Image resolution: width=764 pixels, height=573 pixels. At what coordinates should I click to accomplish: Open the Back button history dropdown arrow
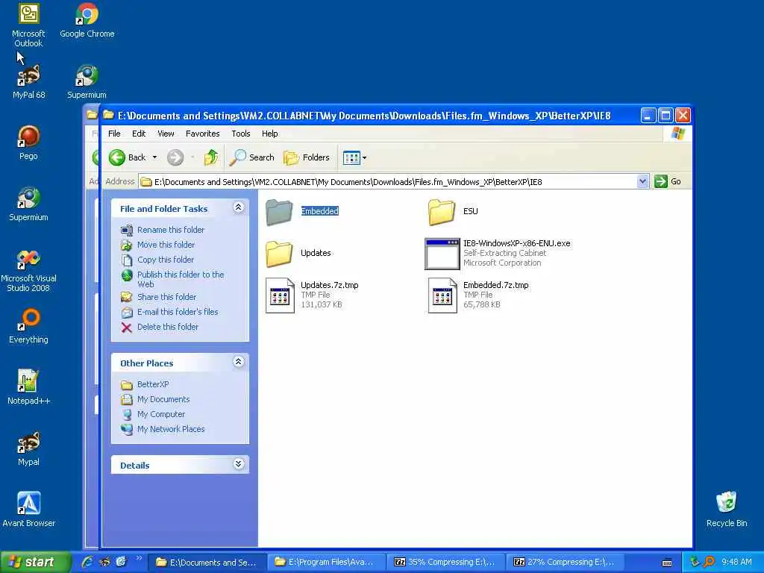click(154, 157)
